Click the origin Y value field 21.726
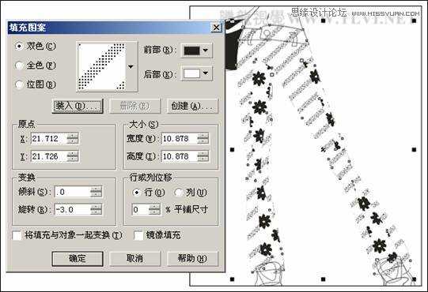This screenshot has width=428, height=292. (x=49, y=156)
